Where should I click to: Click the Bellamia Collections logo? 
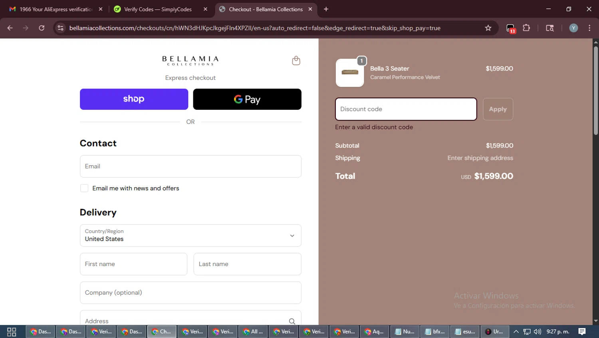[x=190, y=61]
